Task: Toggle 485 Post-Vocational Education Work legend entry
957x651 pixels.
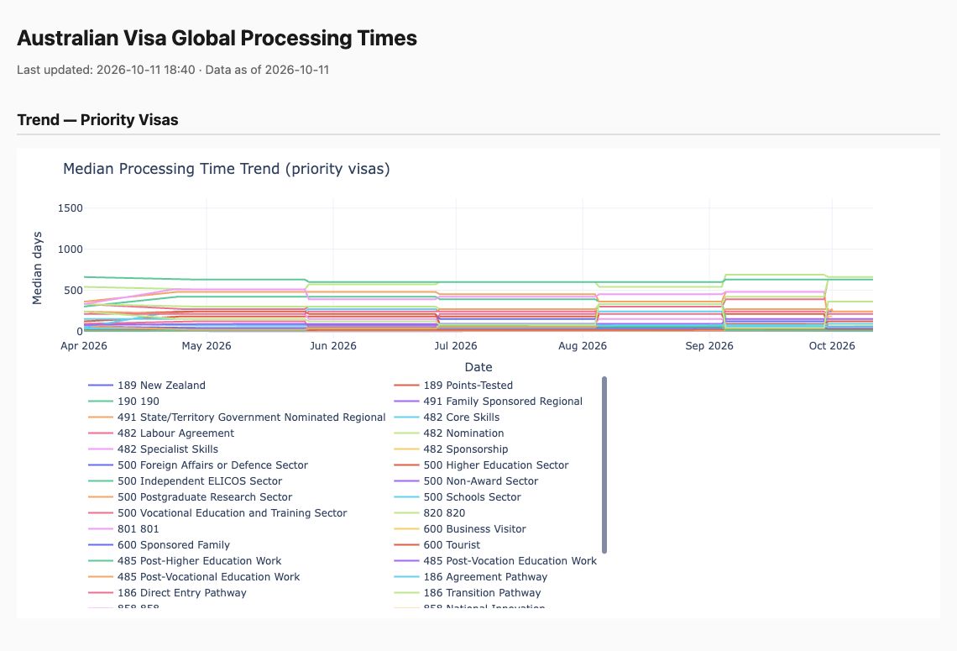Action: point(194,576)
